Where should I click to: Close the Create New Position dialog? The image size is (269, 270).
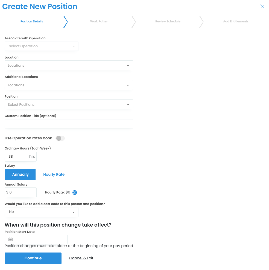coord(262,7)
